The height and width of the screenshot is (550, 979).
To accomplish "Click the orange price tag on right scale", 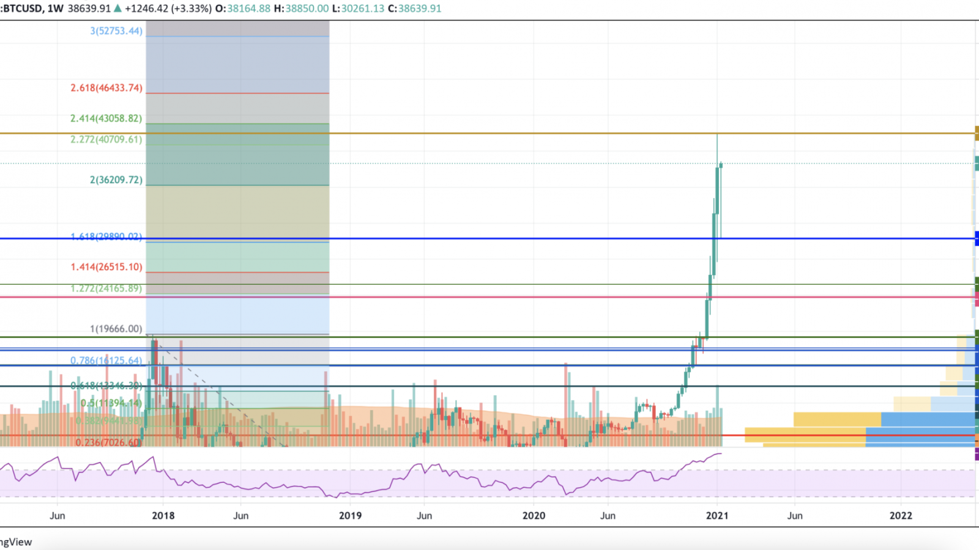I will coord(977,133).
